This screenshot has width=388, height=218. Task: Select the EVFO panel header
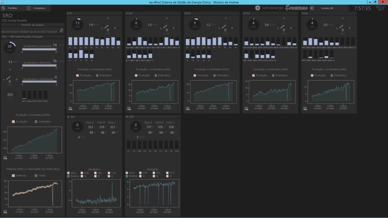(x=211, y=13)
